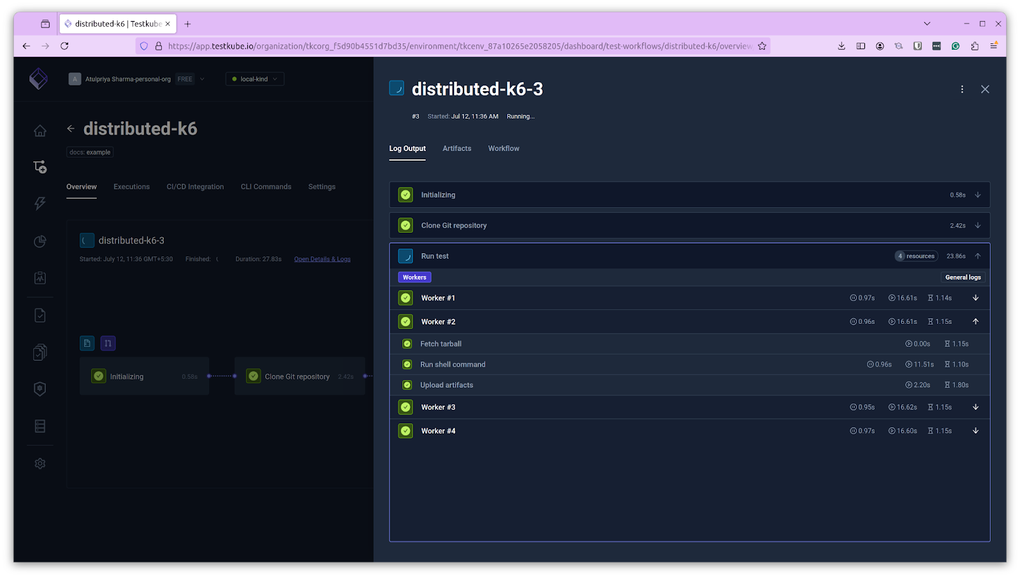This screenshot has height=577, width=1020.
Task: Expand Worker #1 details
Action: (x=975, y=298)
